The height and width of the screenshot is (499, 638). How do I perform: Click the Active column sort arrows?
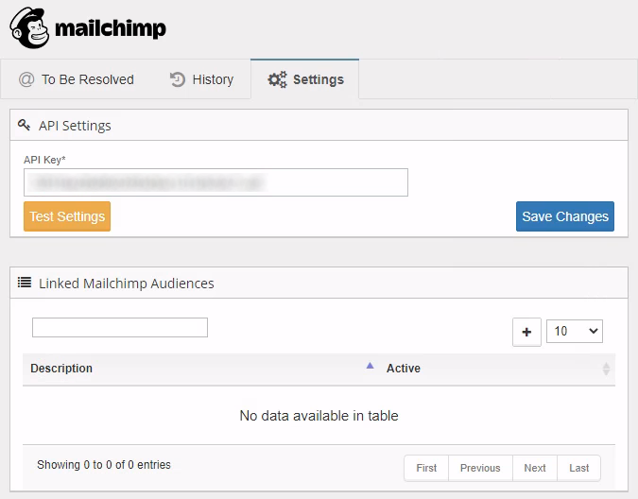606,369
